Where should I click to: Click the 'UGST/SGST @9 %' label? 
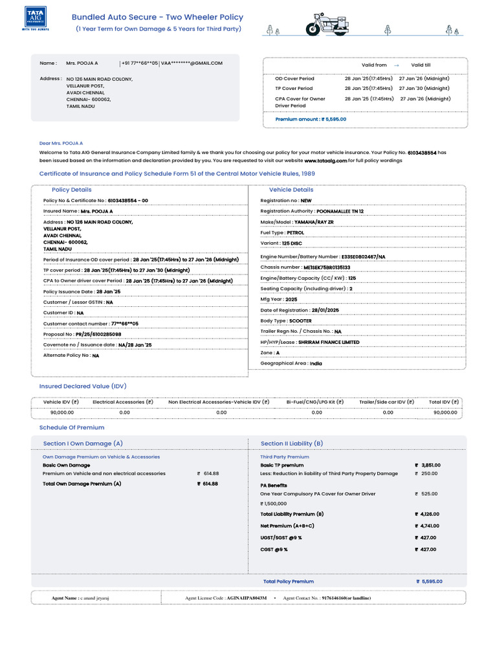click(281, 538)
